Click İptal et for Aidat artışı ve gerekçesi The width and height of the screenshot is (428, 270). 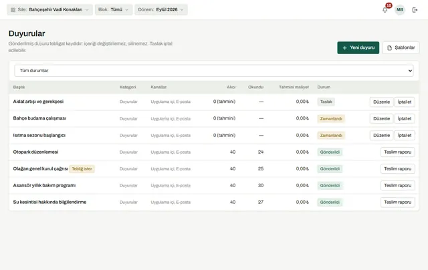click(404, 102)
